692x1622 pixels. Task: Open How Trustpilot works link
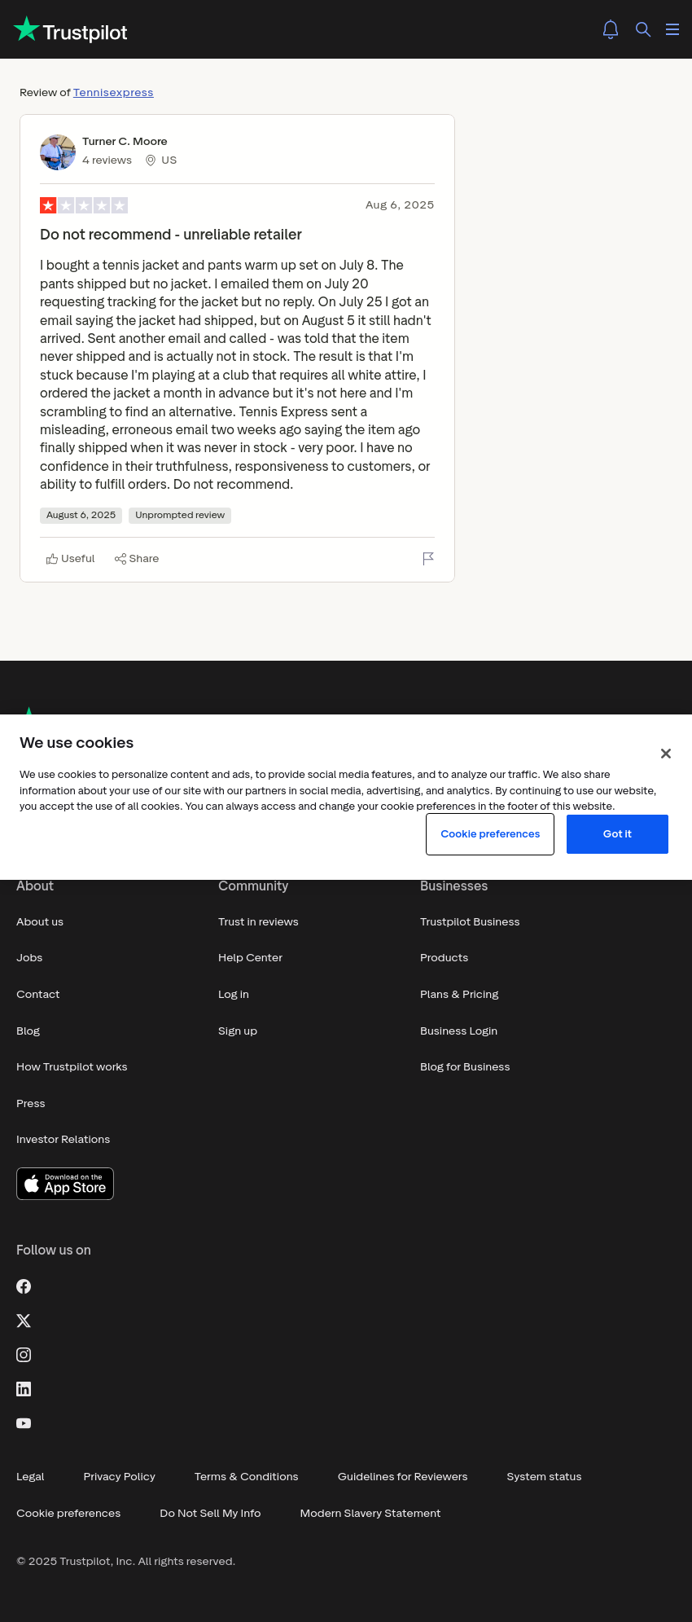pos(72,1067)
